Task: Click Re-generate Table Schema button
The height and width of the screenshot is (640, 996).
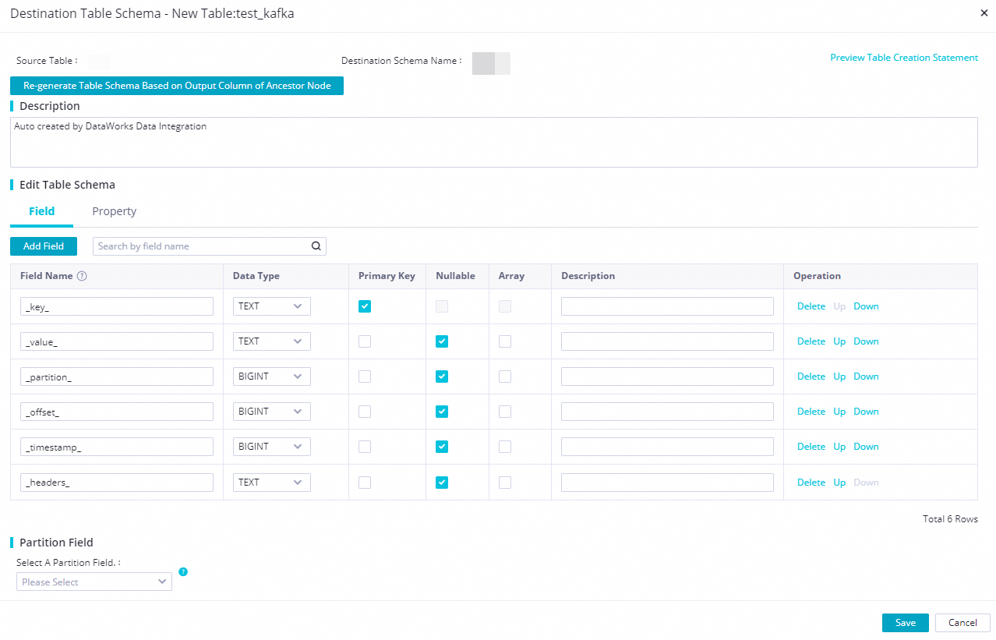Action: 176,86
